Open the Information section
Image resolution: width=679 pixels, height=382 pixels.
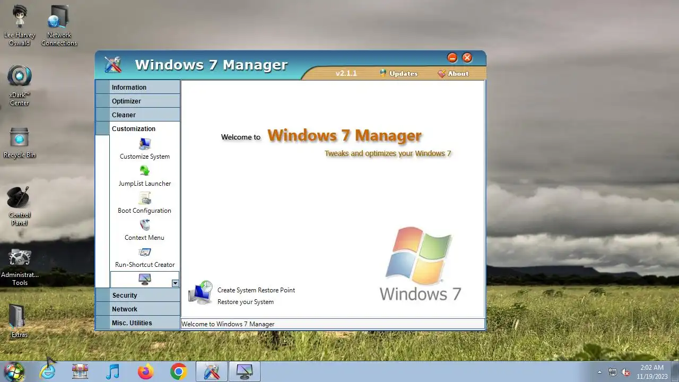click(138, 87)
